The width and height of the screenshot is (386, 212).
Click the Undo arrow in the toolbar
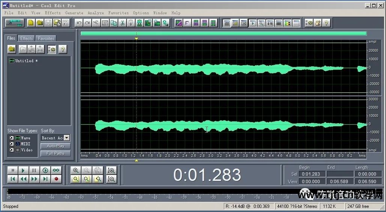point(79,23)
